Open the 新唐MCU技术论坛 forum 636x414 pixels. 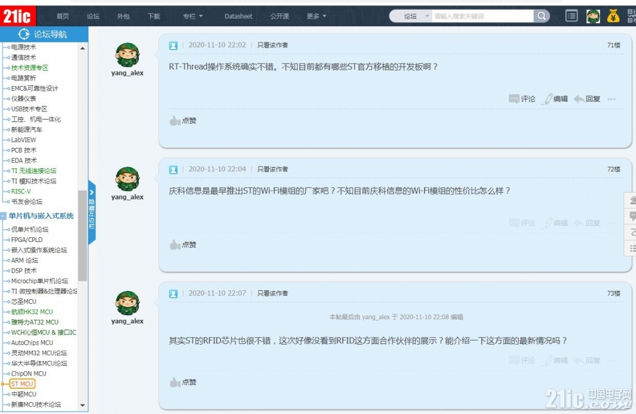(x=36, y=404)
